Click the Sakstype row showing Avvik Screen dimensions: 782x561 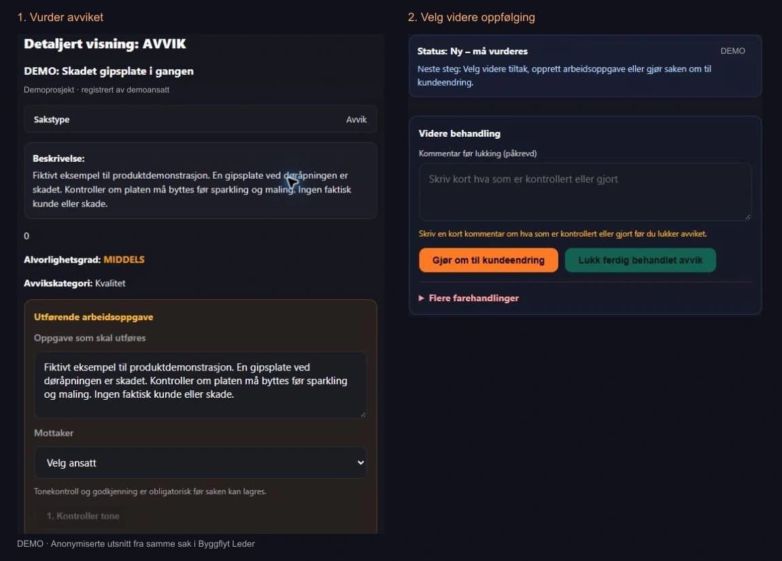coord(201,119)
